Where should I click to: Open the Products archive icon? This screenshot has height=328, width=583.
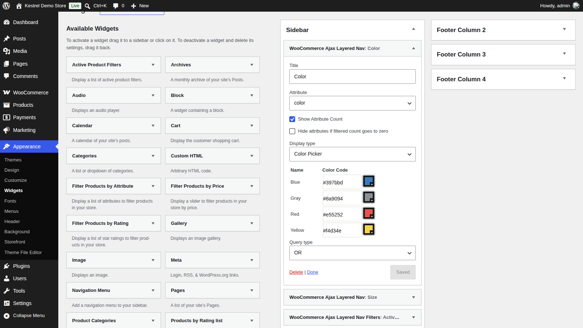pos(7,105)
